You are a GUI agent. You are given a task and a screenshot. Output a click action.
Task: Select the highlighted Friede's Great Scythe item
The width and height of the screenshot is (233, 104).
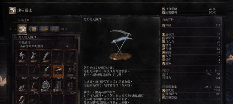(x=58, y=71)
